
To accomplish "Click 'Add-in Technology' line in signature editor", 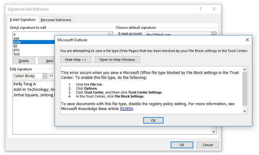I will [x=34, y=89].
